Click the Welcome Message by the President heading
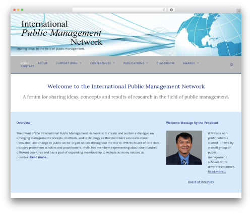 192,123
